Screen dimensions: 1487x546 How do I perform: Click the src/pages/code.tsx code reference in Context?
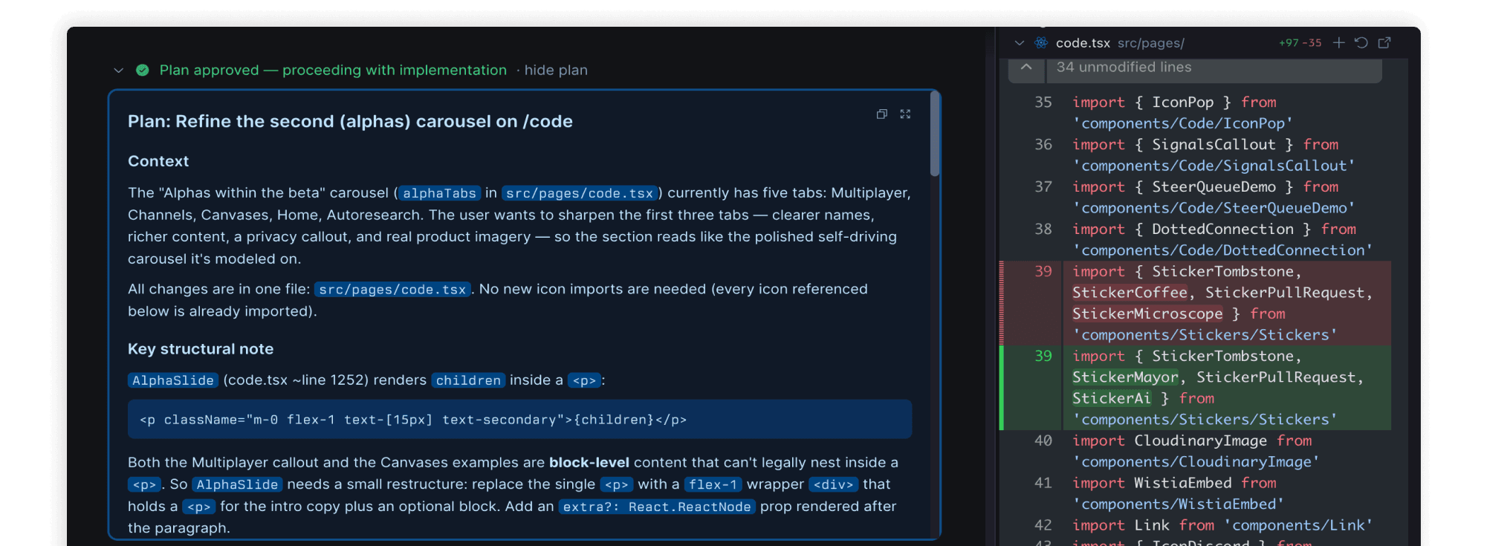[579, 193]
